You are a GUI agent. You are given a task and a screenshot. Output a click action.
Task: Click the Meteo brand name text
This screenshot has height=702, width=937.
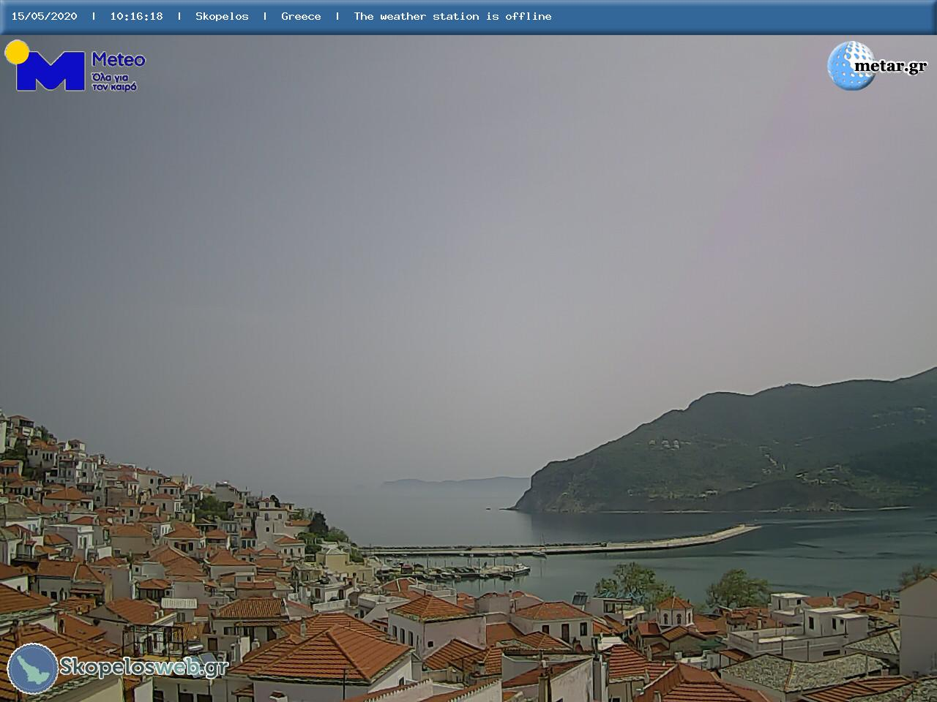click(x=118, y=60)
